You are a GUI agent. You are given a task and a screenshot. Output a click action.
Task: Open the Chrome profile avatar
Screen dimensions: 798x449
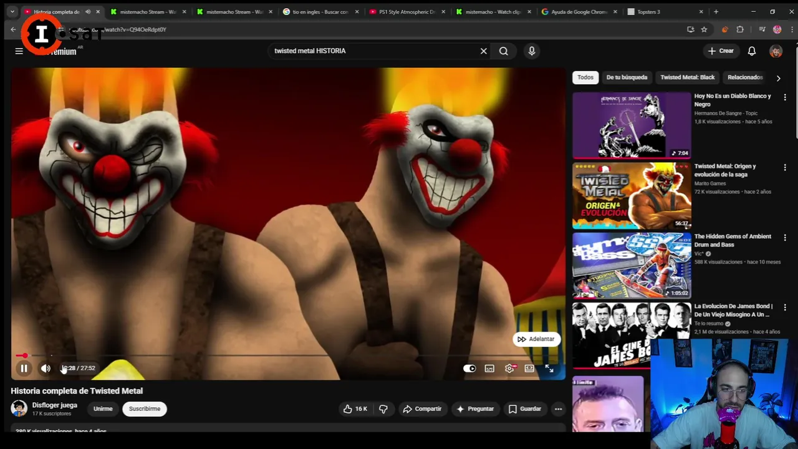(777, 29)
